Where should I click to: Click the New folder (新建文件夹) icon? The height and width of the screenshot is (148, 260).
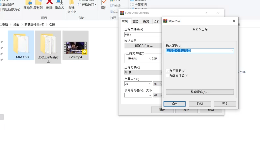[71, 3]
